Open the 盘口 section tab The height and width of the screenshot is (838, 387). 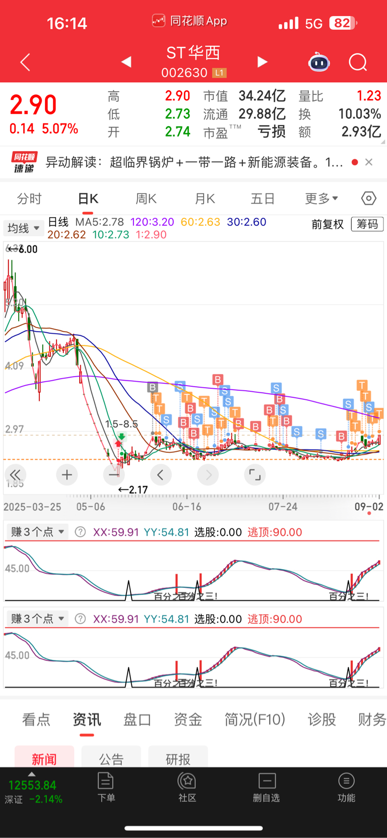(137, 720)
